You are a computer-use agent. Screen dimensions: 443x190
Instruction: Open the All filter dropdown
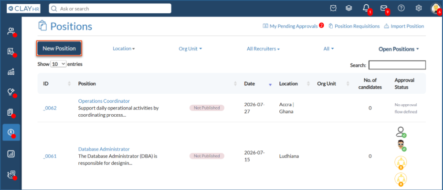click(x=328, y=49)
